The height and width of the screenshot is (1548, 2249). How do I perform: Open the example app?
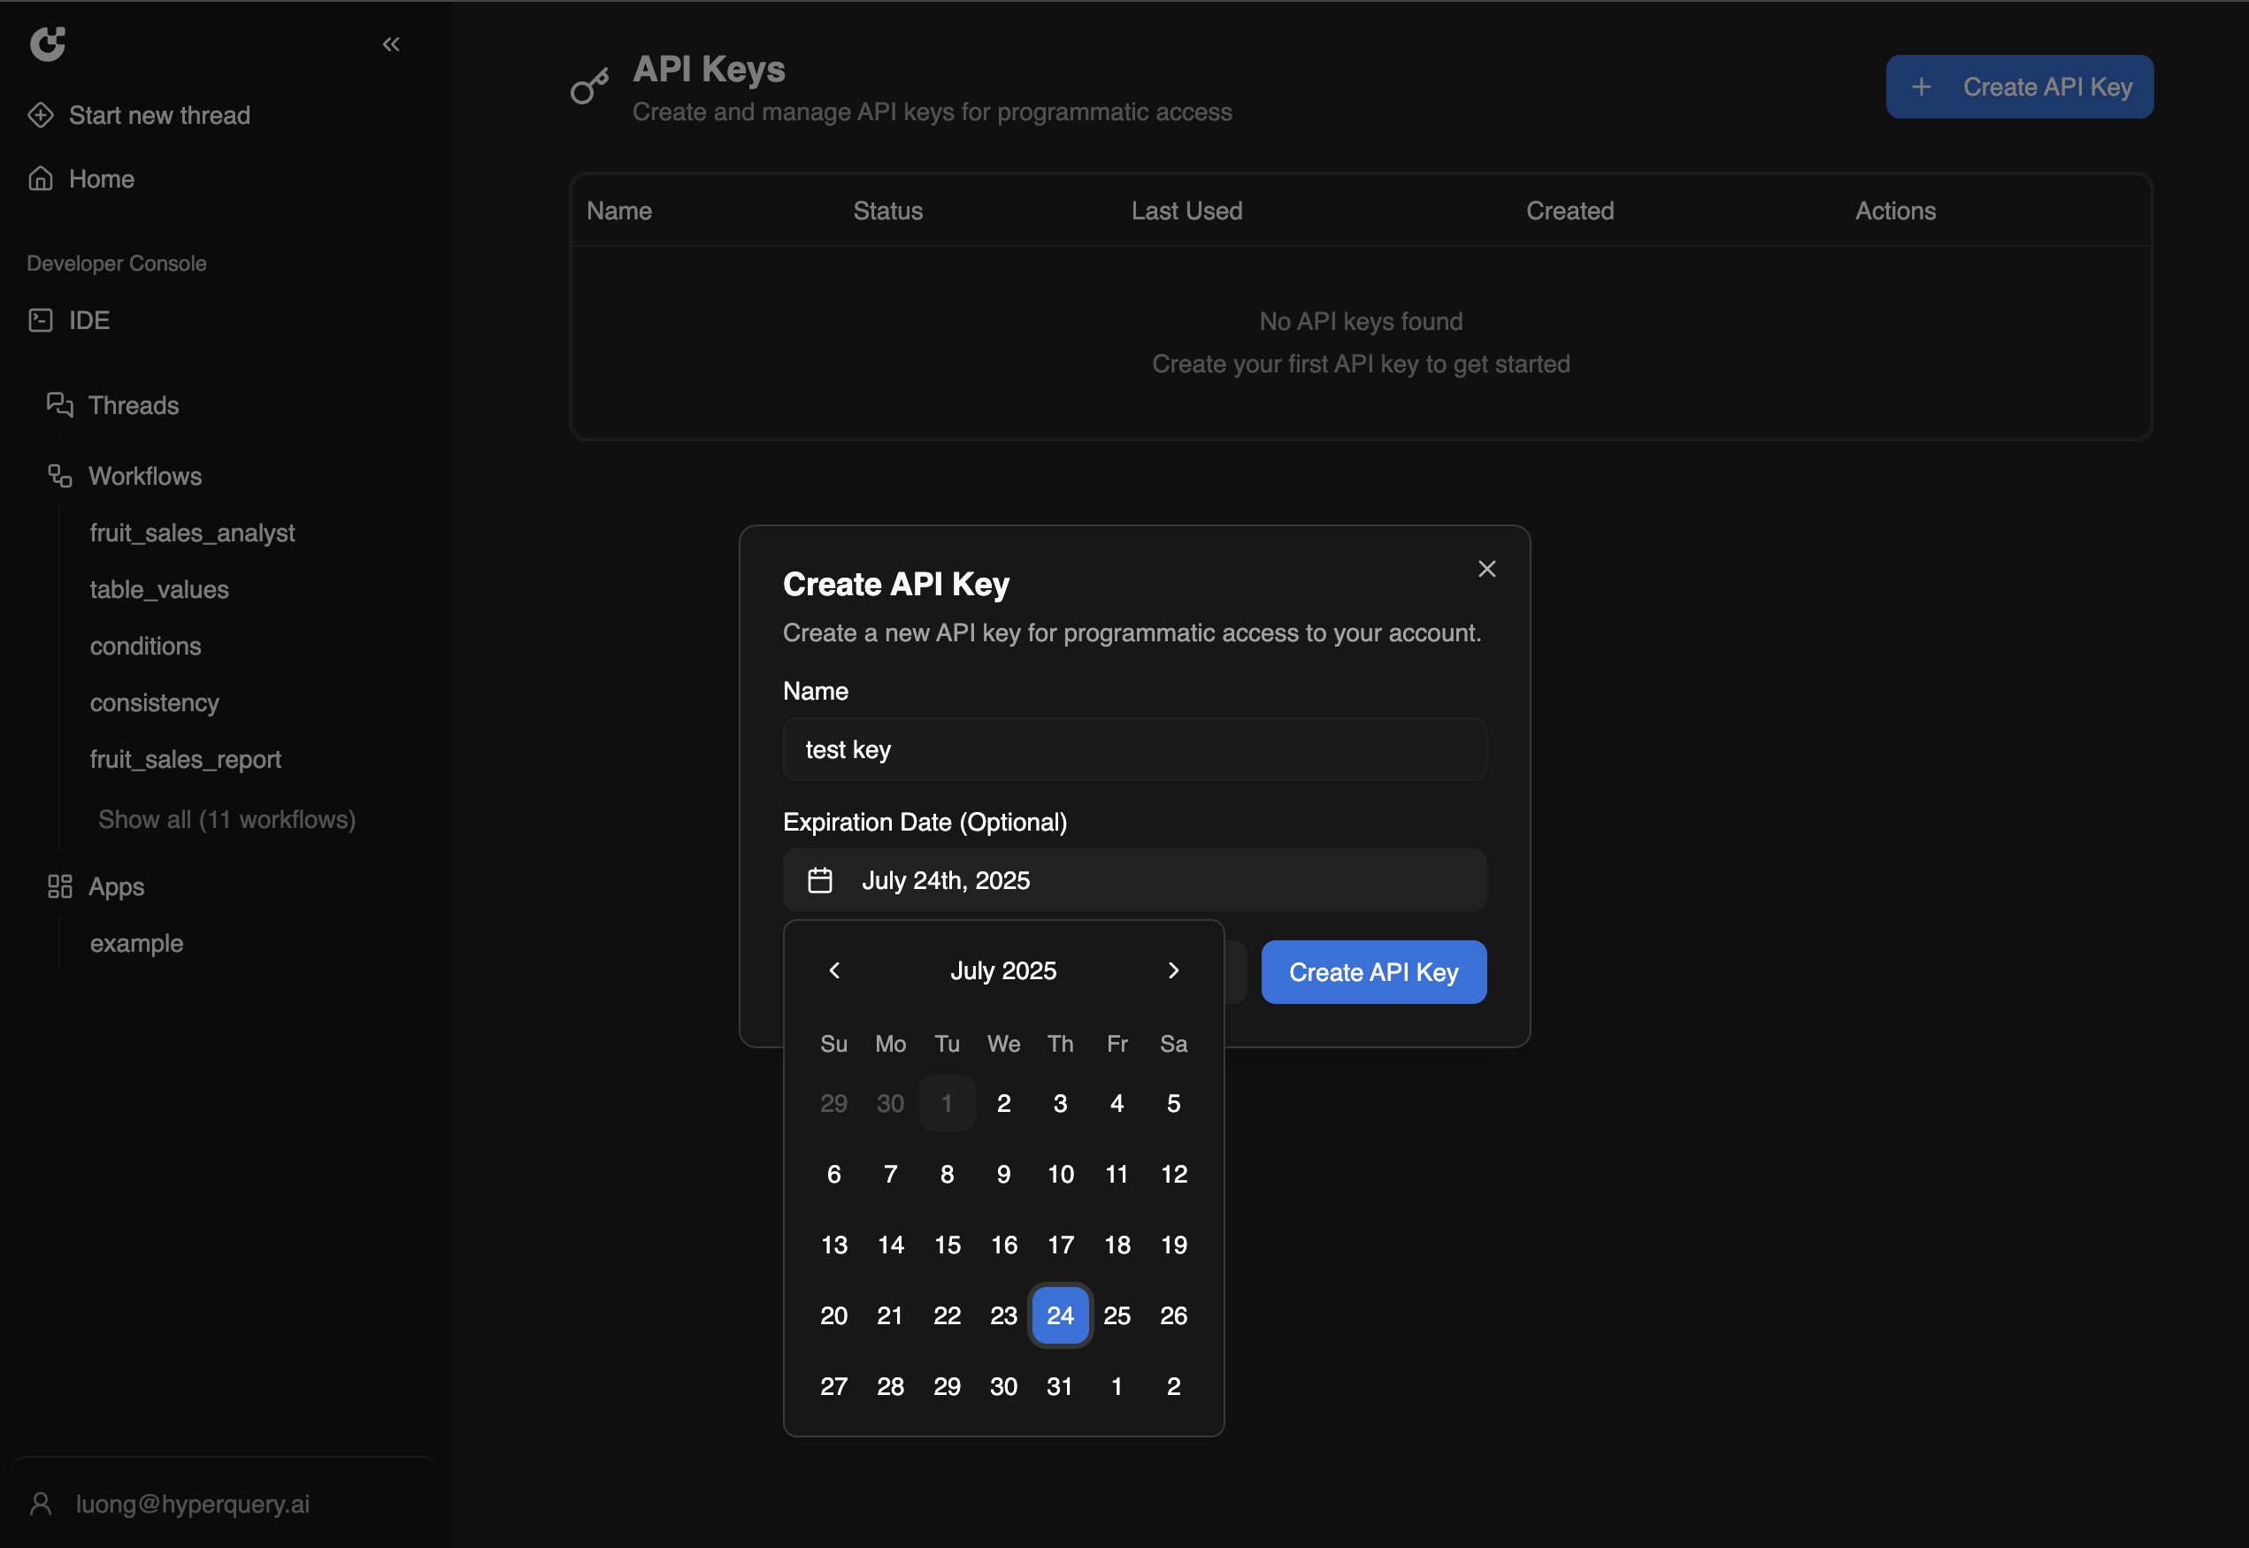tap(137, 943)
